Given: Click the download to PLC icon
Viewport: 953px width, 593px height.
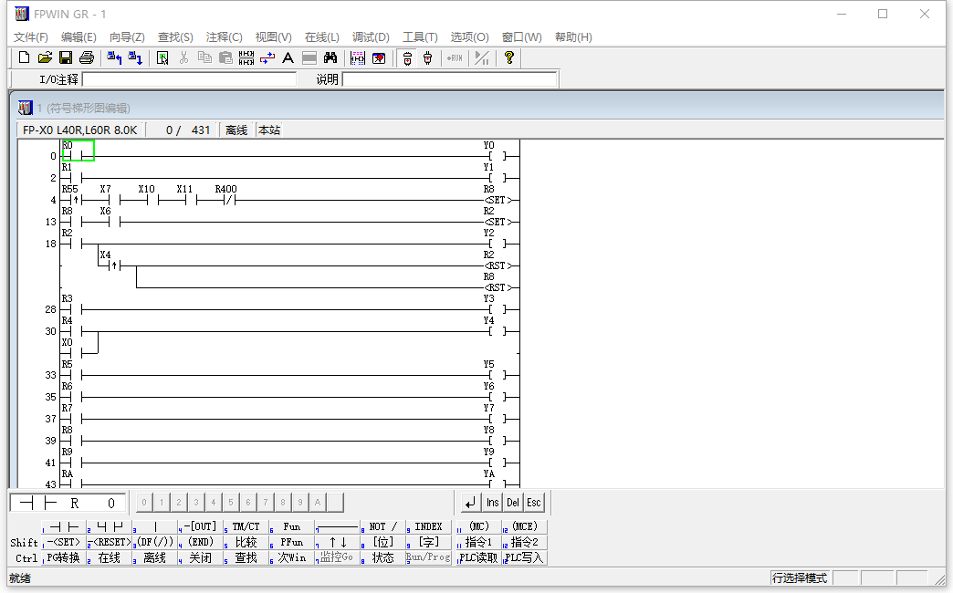Looking at the screenshot, I should tap(135, 57).
